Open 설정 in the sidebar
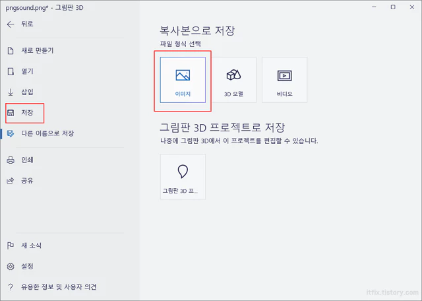The height and width of the screenshot is (301, 422). [27, 267]
